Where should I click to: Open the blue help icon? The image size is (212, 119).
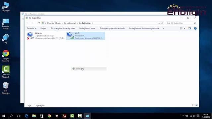coord(195,28)
